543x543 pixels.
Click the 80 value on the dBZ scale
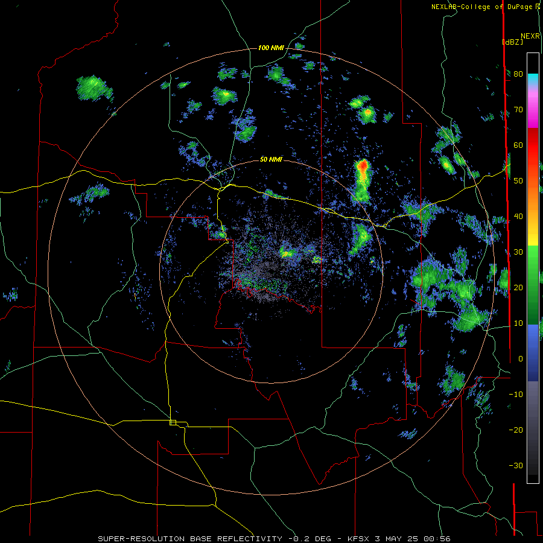pyautogui.click(x=518, y=74)
